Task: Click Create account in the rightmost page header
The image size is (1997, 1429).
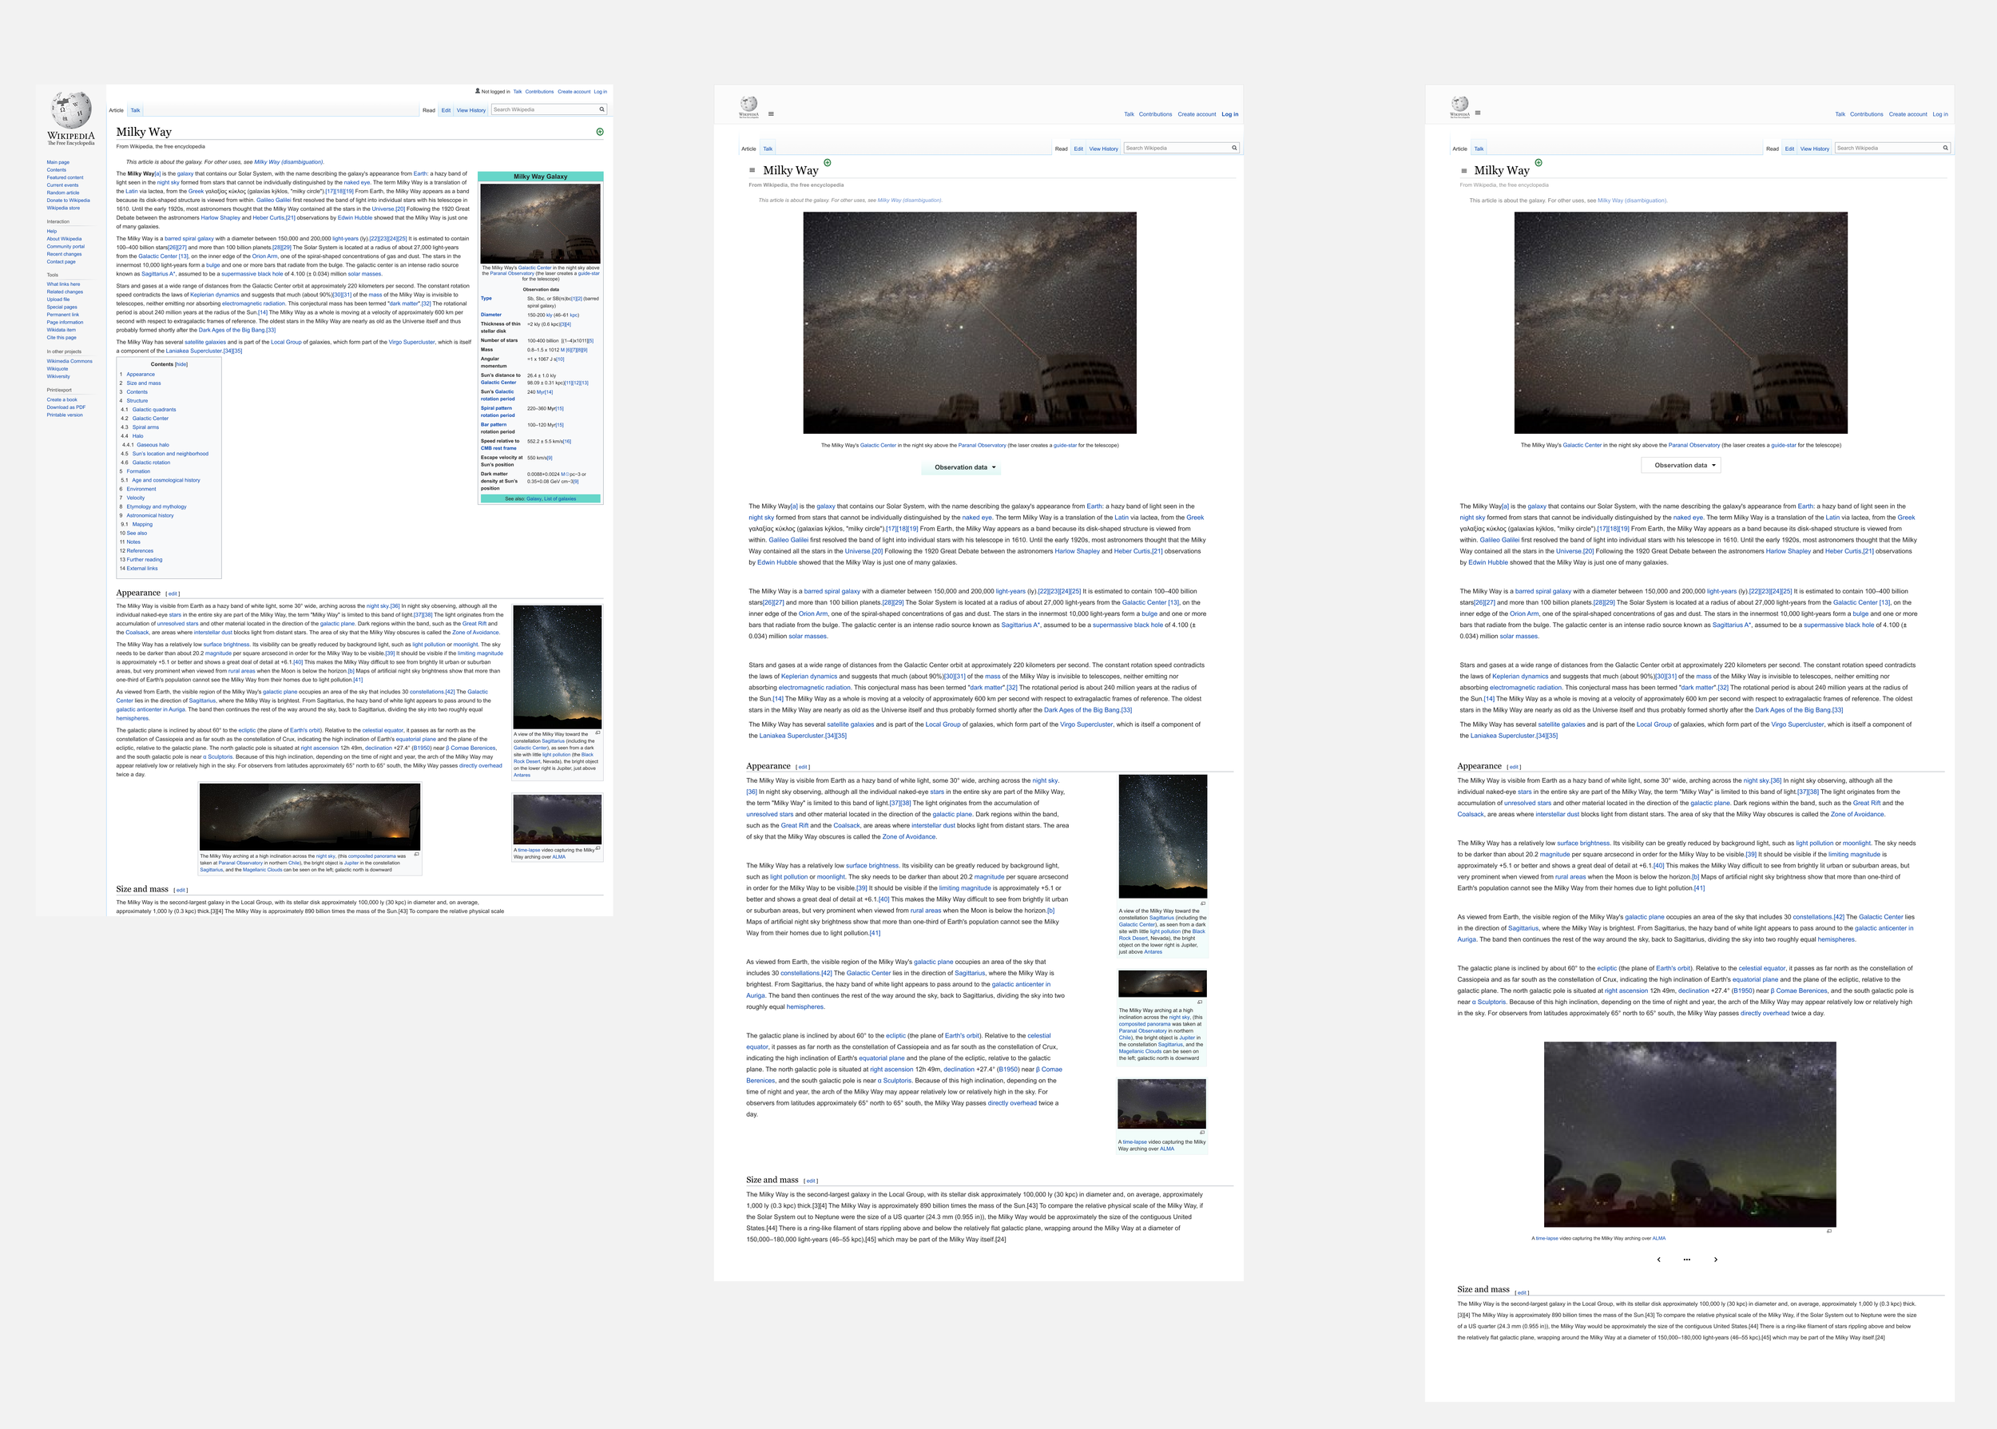Action: pos(1908,114)
